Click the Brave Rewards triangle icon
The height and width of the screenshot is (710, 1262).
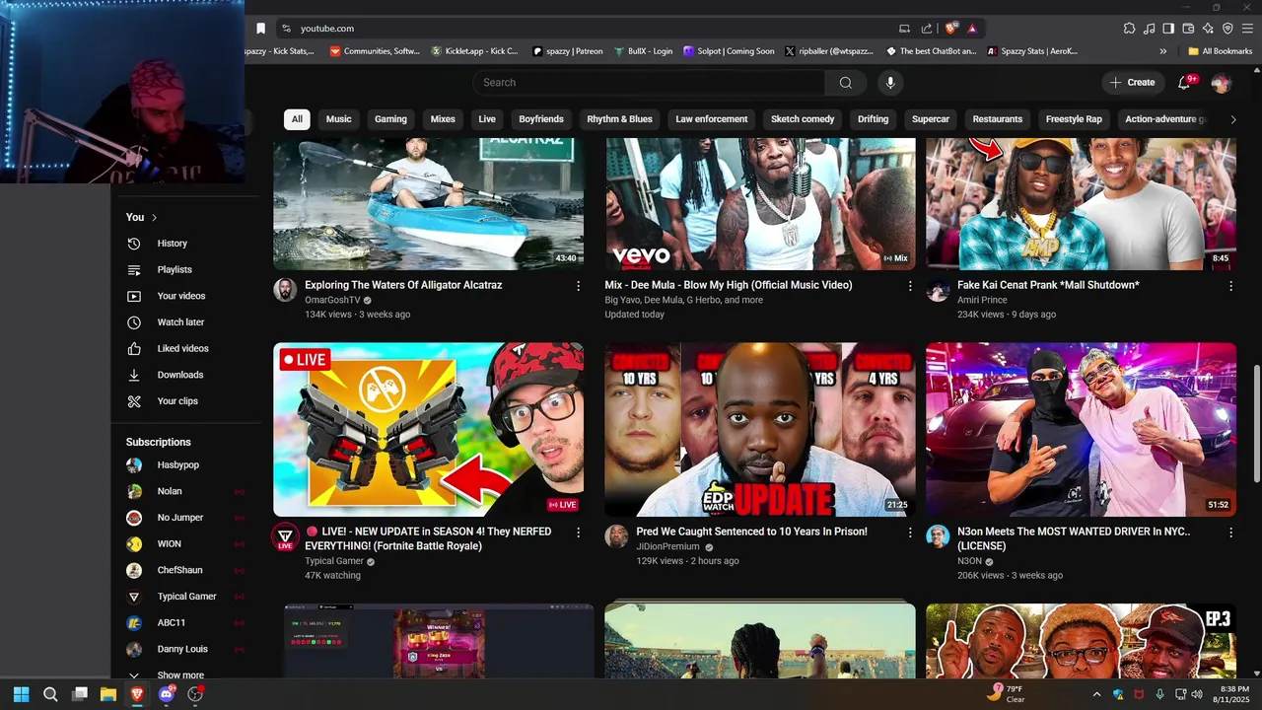(972, 29)
